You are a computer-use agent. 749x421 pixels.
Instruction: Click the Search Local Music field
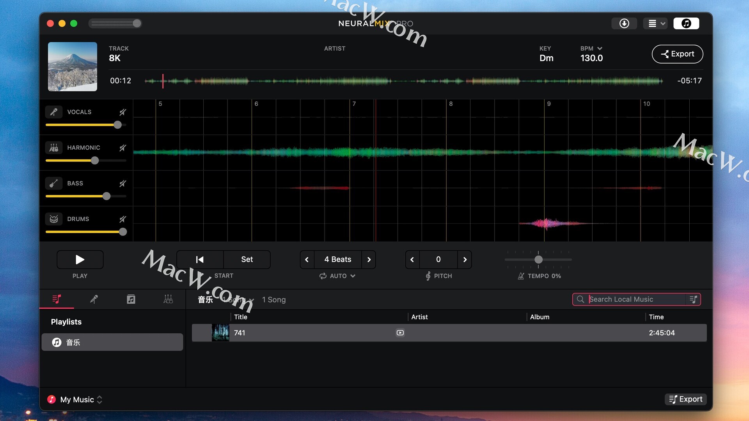[x=636, y=299]
